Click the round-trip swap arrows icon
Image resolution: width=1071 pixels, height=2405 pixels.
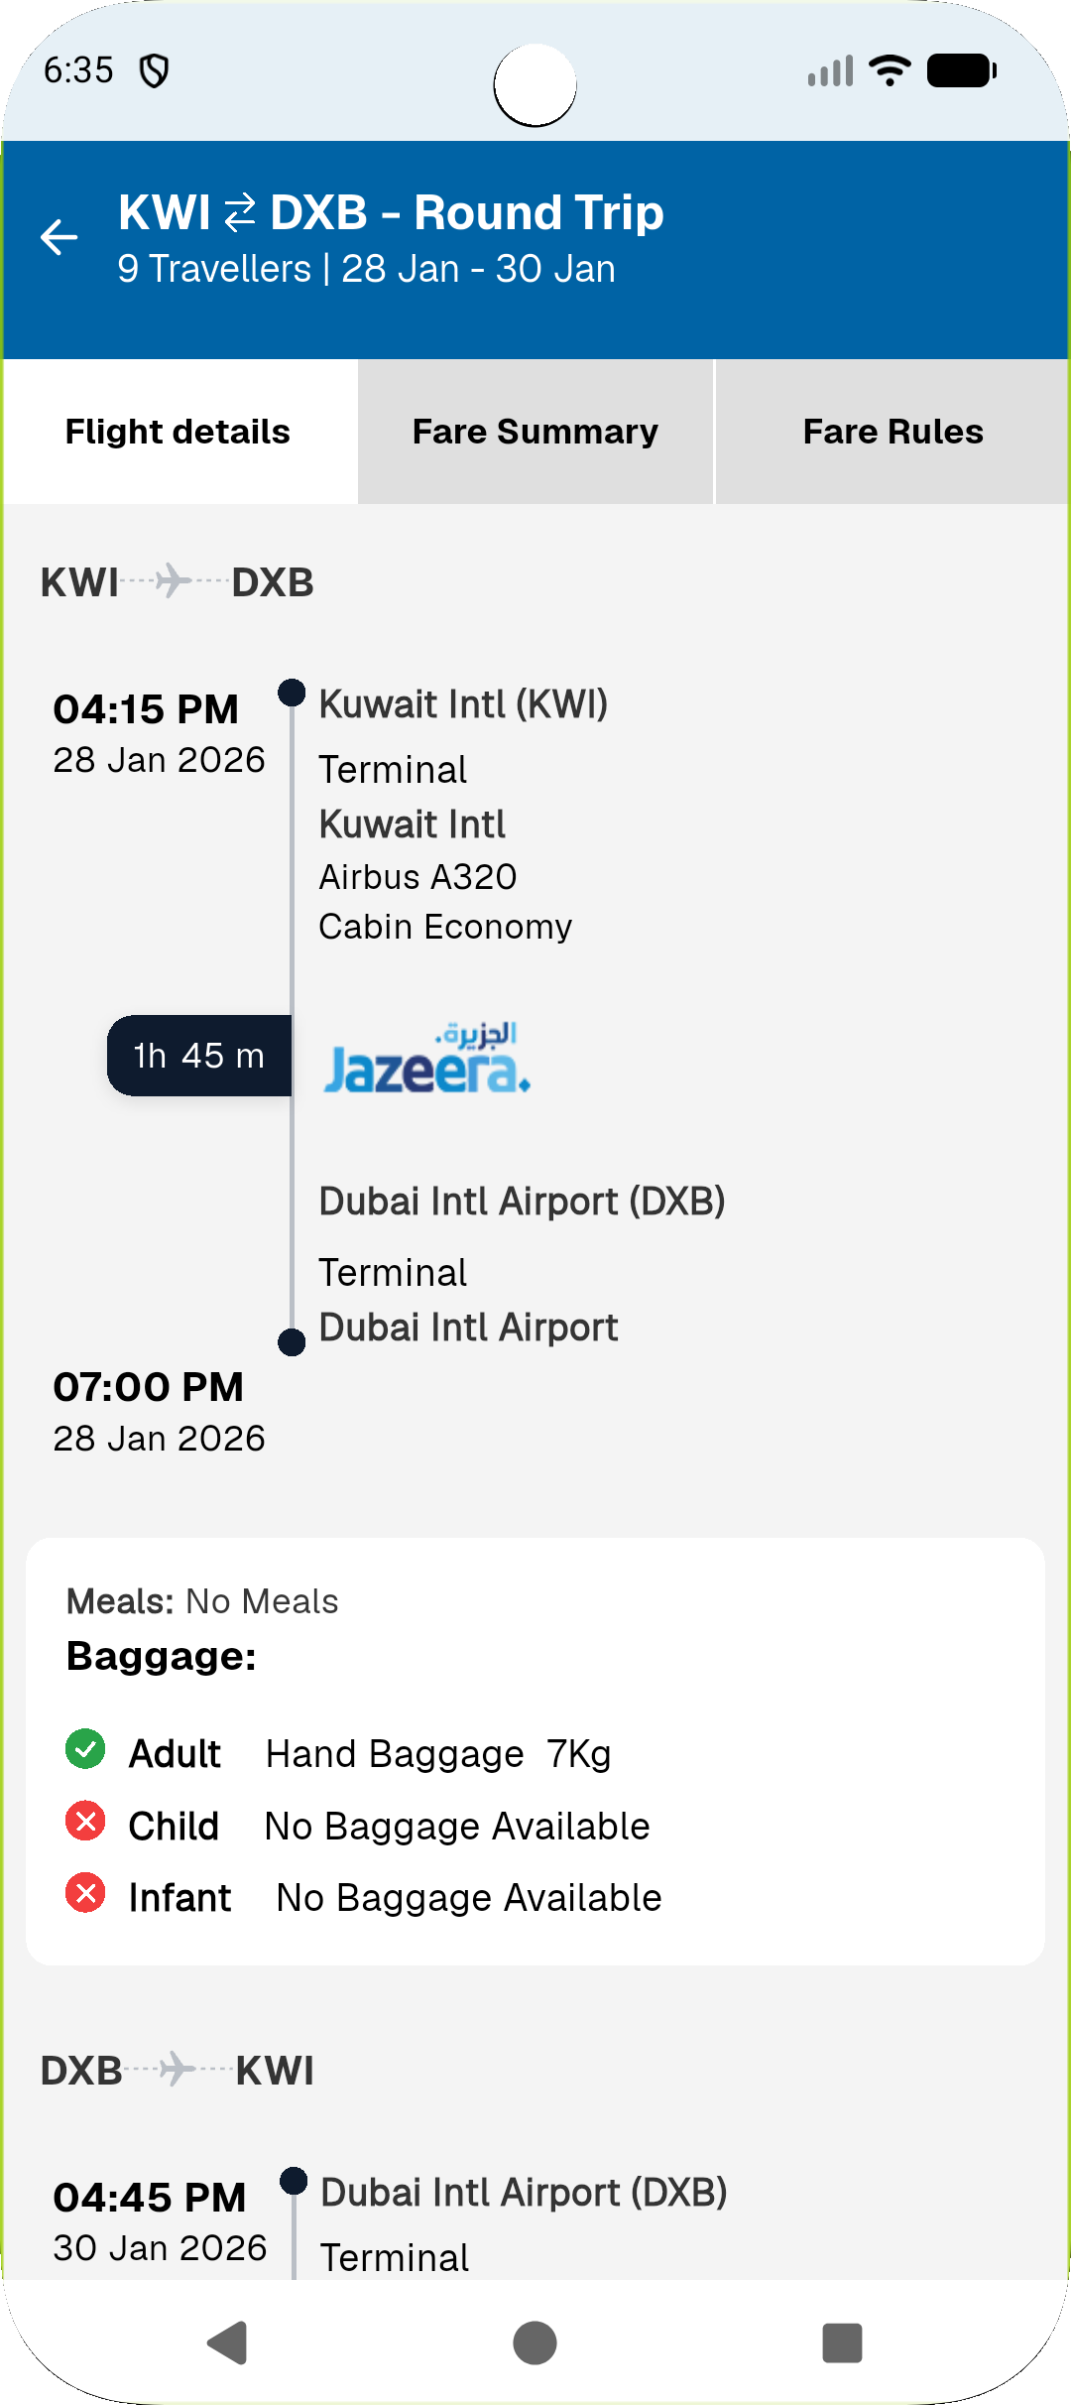[x=240, y=213]
